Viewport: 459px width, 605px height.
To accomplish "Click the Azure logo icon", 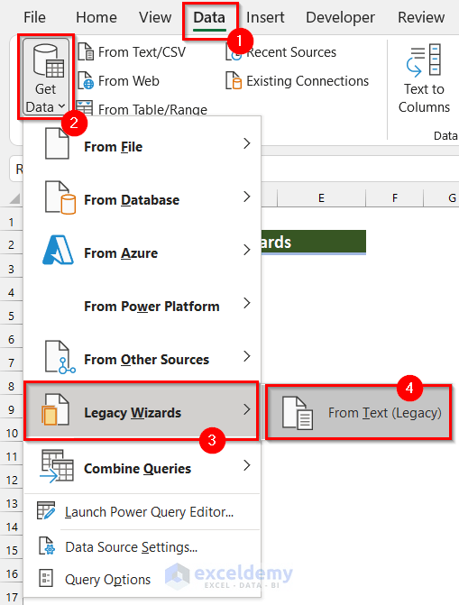I will coord(58,250).
